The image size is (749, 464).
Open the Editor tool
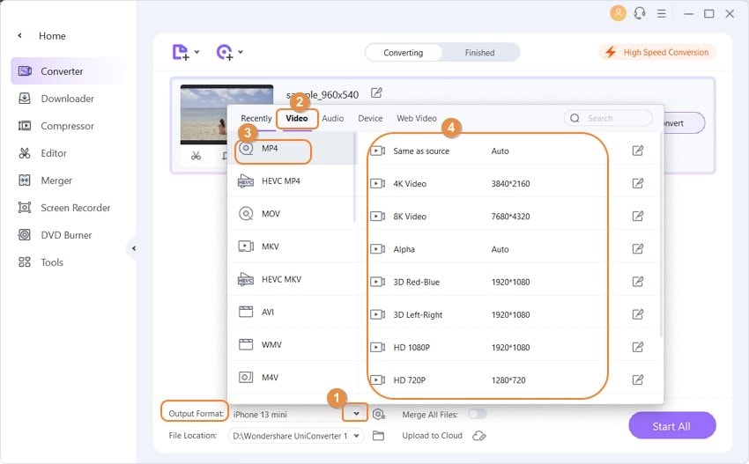coord(42,153)
